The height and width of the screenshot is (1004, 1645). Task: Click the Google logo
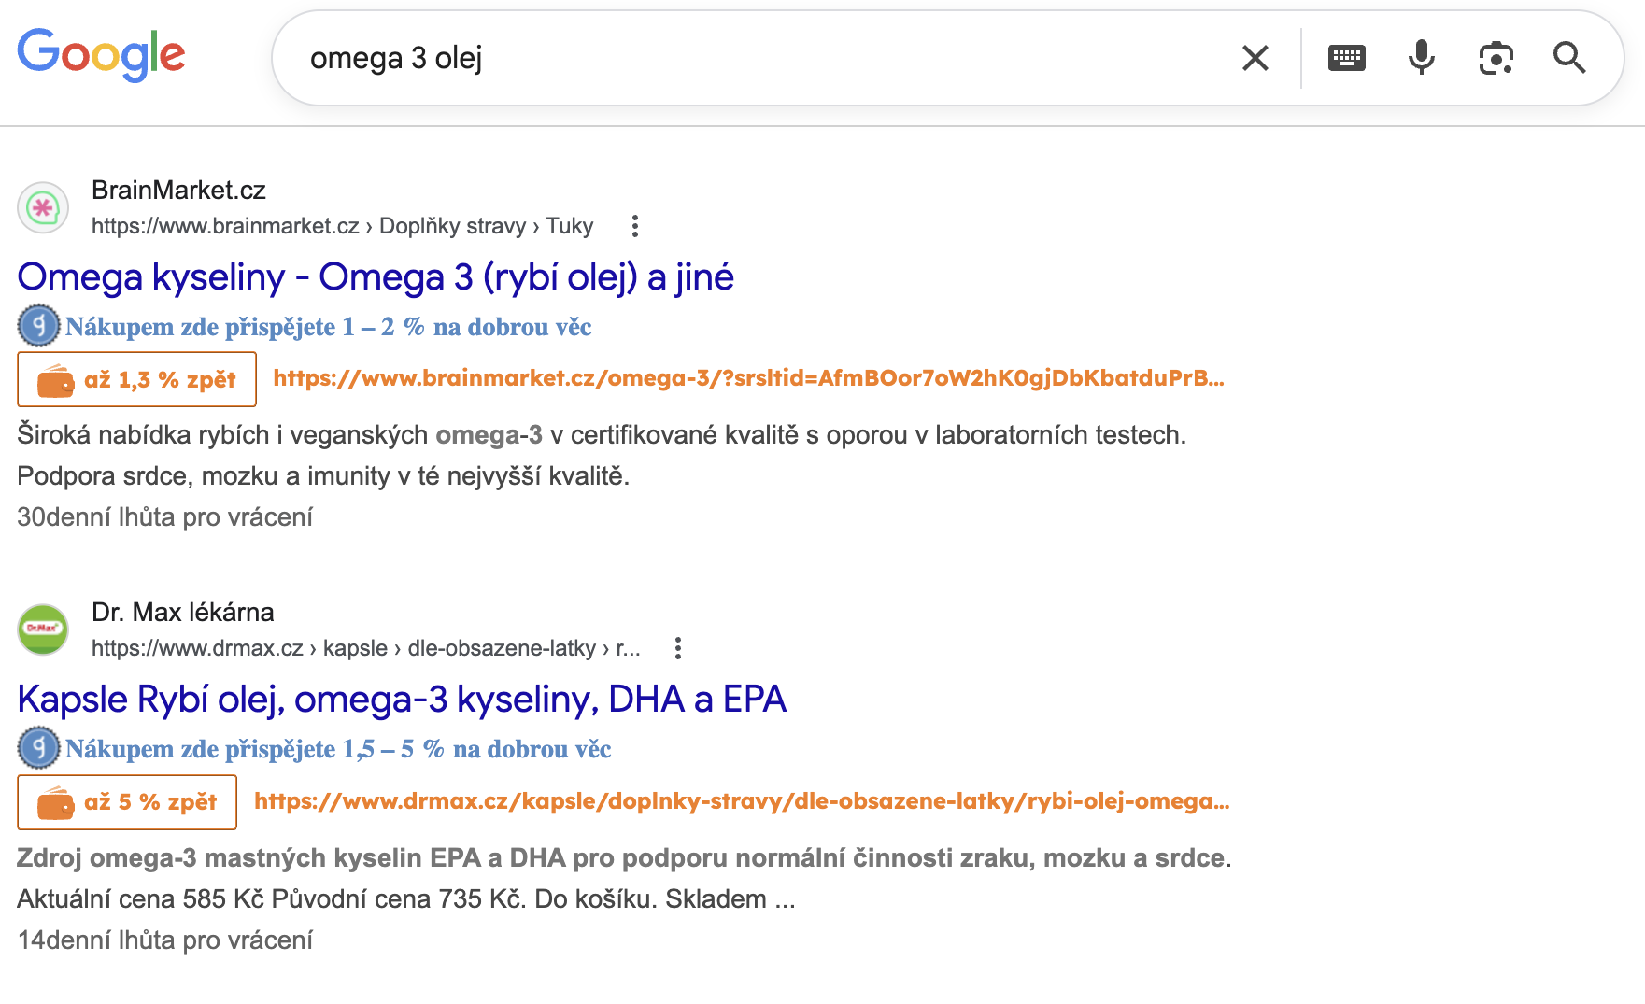tap(101, 55)
